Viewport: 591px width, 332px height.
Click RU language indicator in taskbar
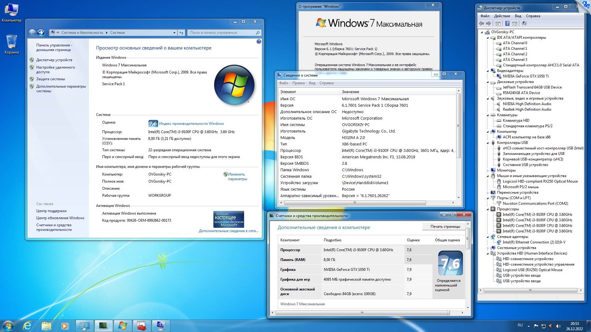[x=520, y=325]
